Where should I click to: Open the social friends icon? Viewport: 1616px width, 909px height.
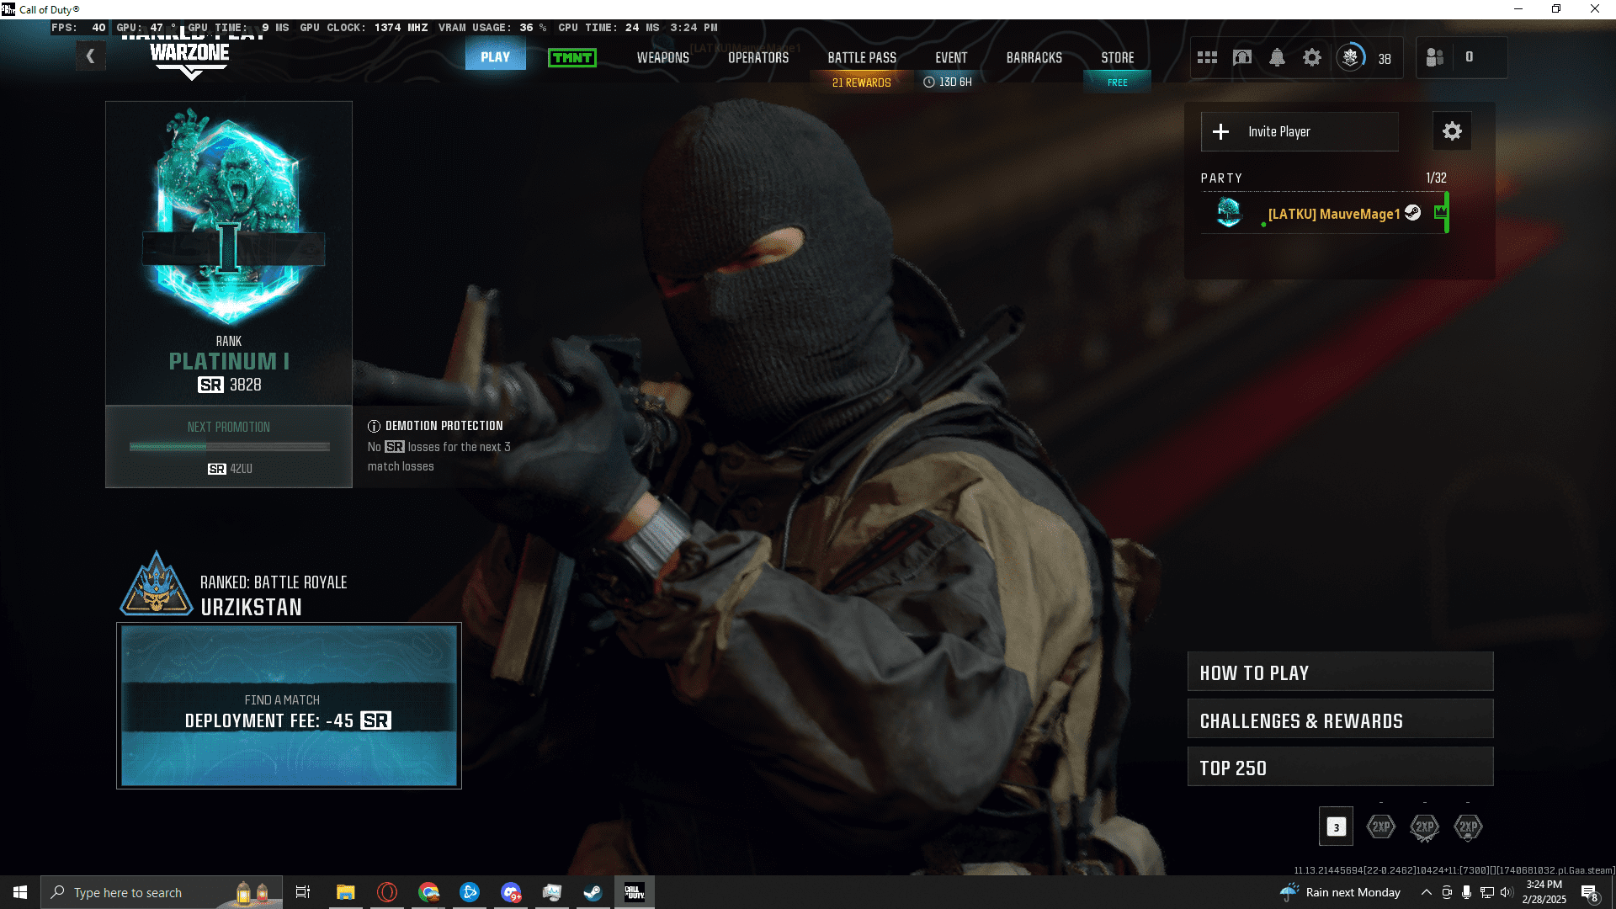1435,57
